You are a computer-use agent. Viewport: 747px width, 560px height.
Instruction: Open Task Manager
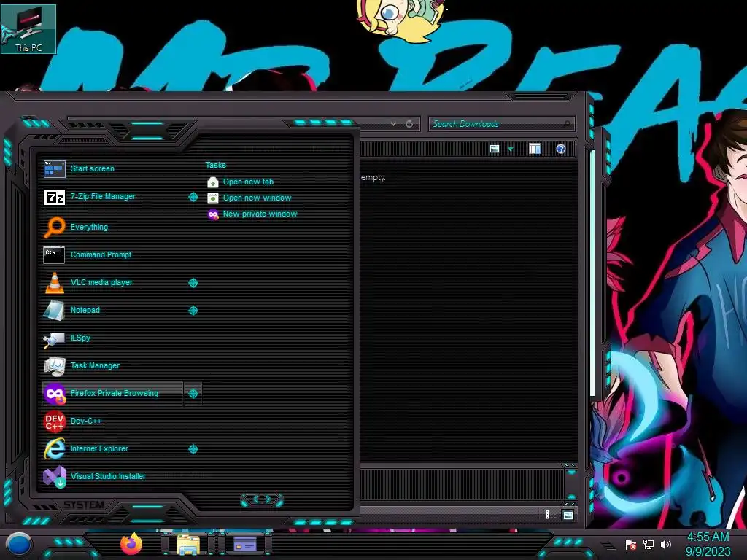[113, 365]
